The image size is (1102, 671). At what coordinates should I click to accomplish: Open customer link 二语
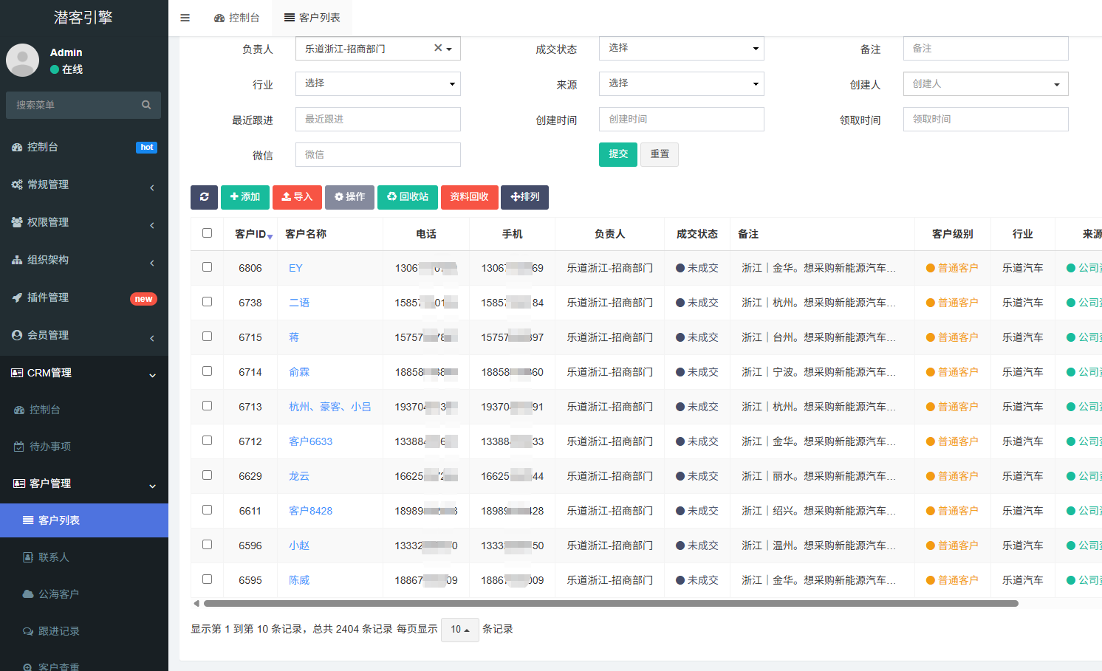[x=299, y=303]
